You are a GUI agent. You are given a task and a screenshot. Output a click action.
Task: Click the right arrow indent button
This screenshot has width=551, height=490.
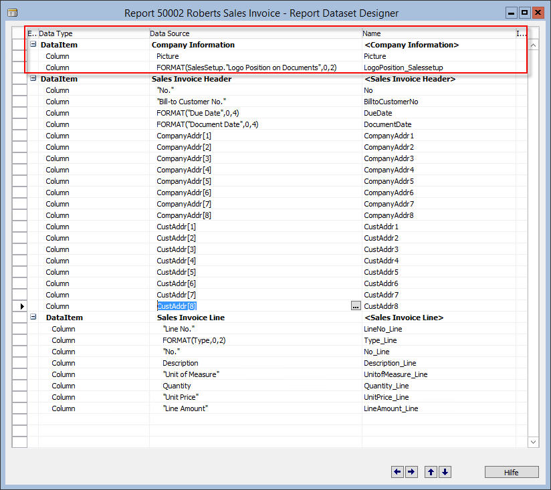pos(411,472)
